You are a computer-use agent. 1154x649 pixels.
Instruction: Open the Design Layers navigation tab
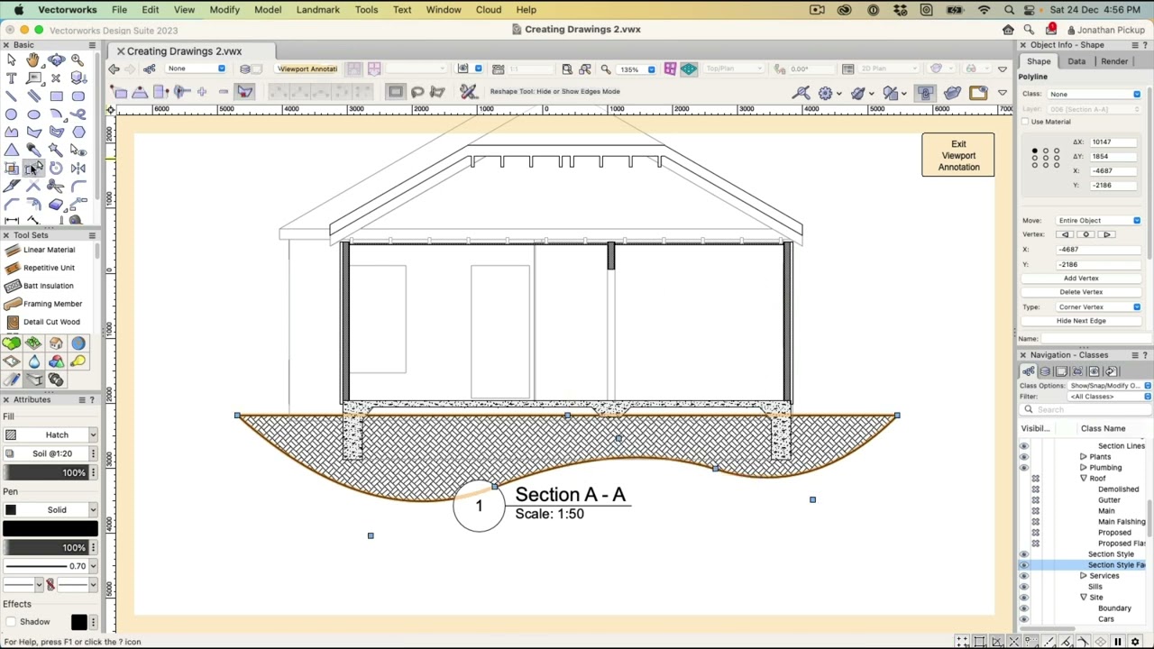(1045, 371)
